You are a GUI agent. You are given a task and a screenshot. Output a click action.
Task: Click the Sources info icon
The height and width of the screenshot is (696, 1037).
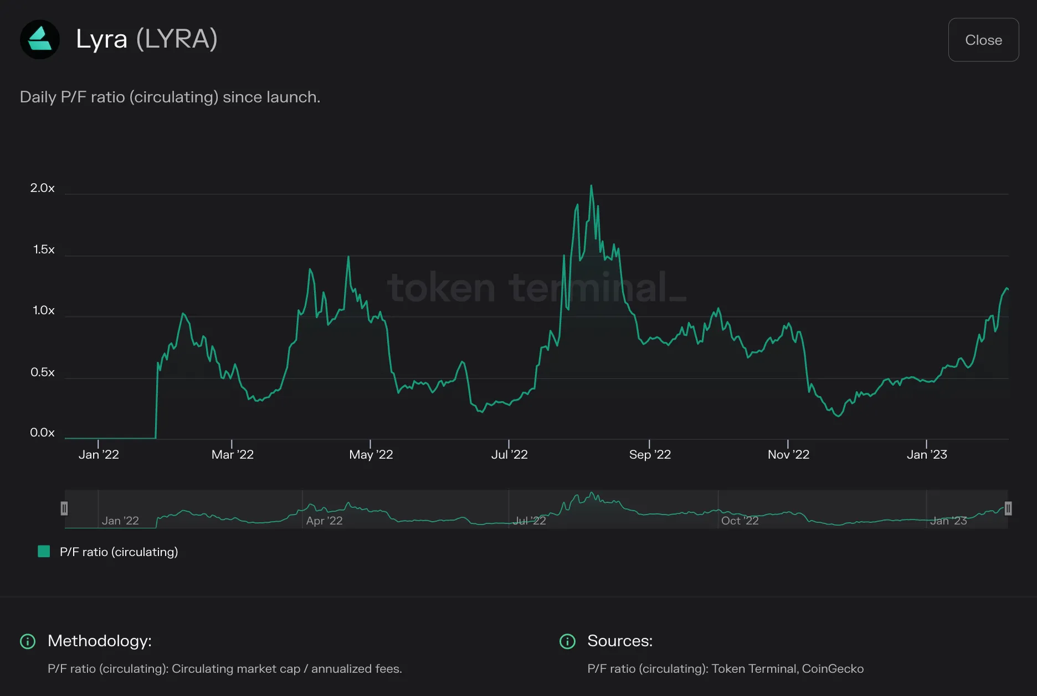(567, 641)
